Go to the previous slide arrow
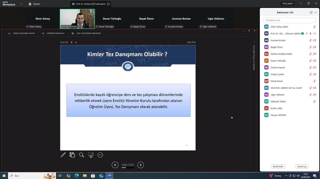Screen dimensions: 320x179 [x=115, y=165]
